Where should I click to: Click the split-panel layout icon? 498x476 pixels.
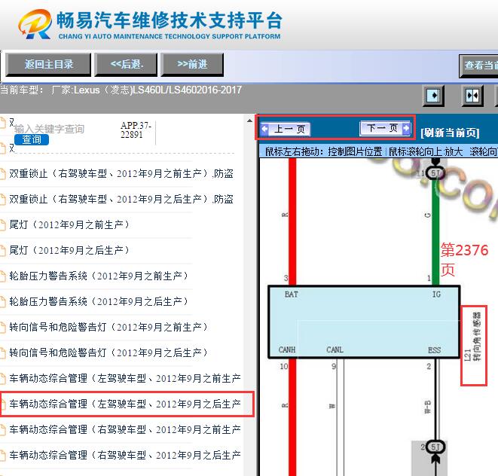[472, 95]
